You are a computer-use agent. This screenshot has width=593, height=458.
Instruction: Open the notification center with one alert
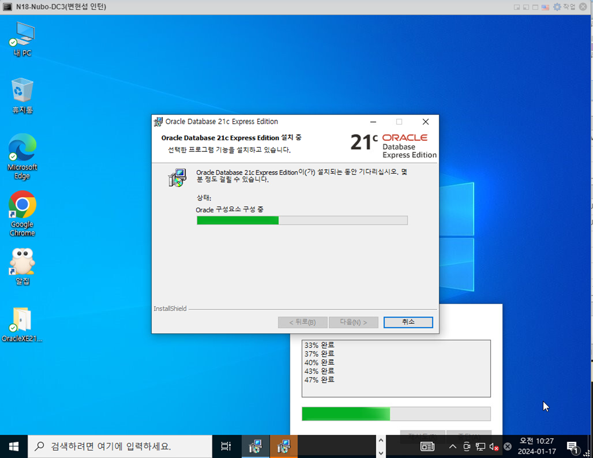click(572, 447)
